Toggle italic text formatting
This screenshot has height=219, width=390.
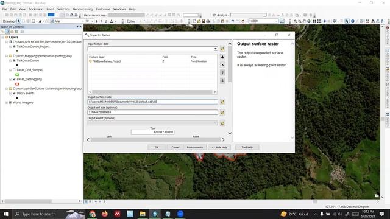point(101,21)
